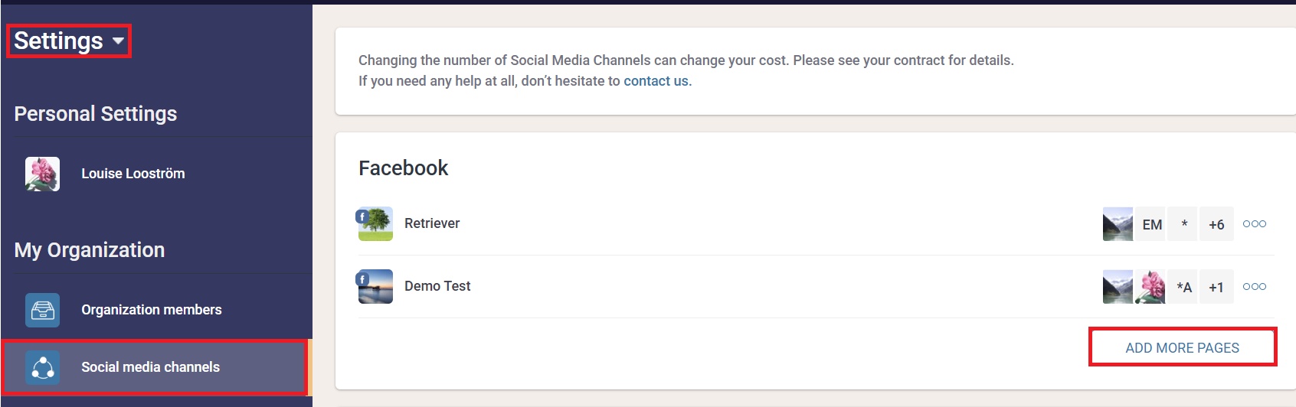The width and height of the screenshot is (1296, 407).
Task: Click the Organization members inbox icon
Action: pos(42,310)
